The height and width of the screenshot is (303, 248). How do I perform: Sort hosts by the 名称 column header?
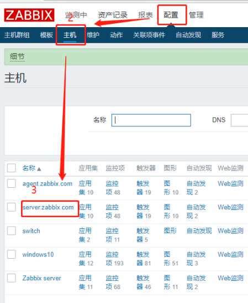(x=31, y=168)
